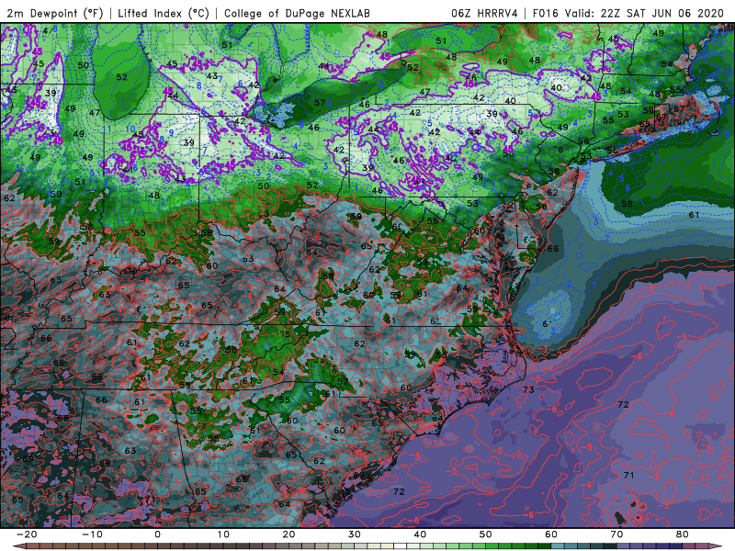Select the 'College of DuPage NEXLAB' header text

point(297,14)
